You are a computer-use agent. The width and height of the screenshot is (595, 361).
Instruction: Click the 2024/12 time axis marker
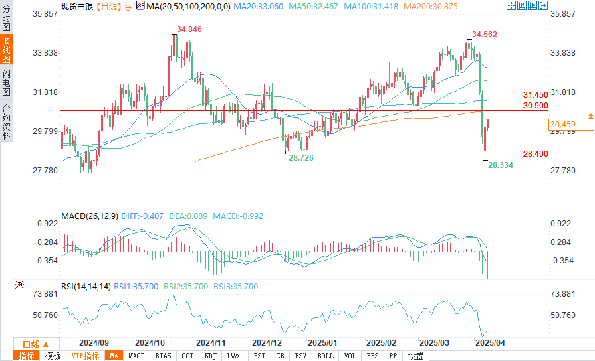tap(267, 343)
